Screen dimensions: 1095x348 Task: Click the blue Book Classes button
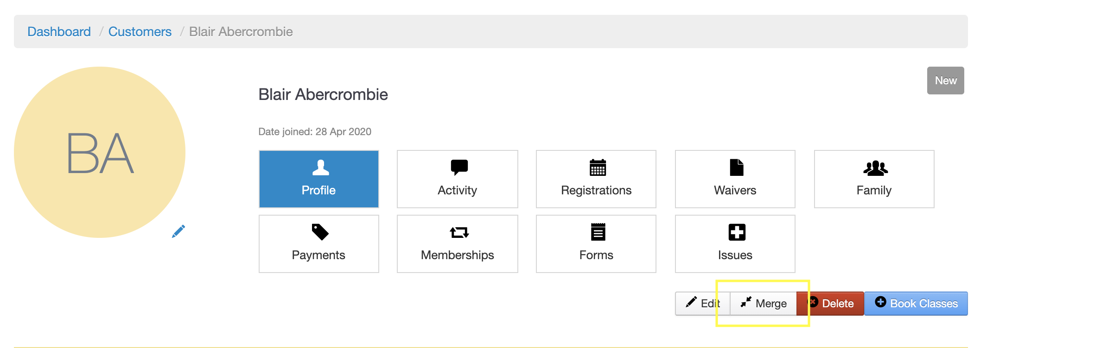(x=916, y=304)
